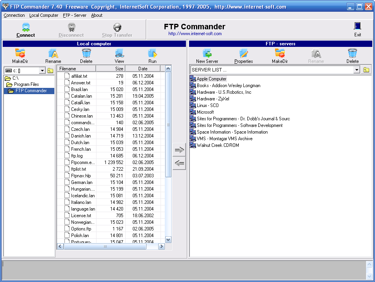The image size is (375, 282).
Task: Click folder-up icon beside SERVER LIST
Action: (366, 70)
